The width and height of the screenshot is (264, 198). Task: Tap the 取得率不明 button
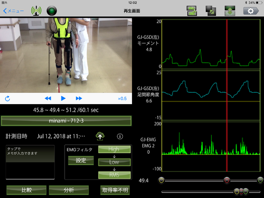[115, 190]
